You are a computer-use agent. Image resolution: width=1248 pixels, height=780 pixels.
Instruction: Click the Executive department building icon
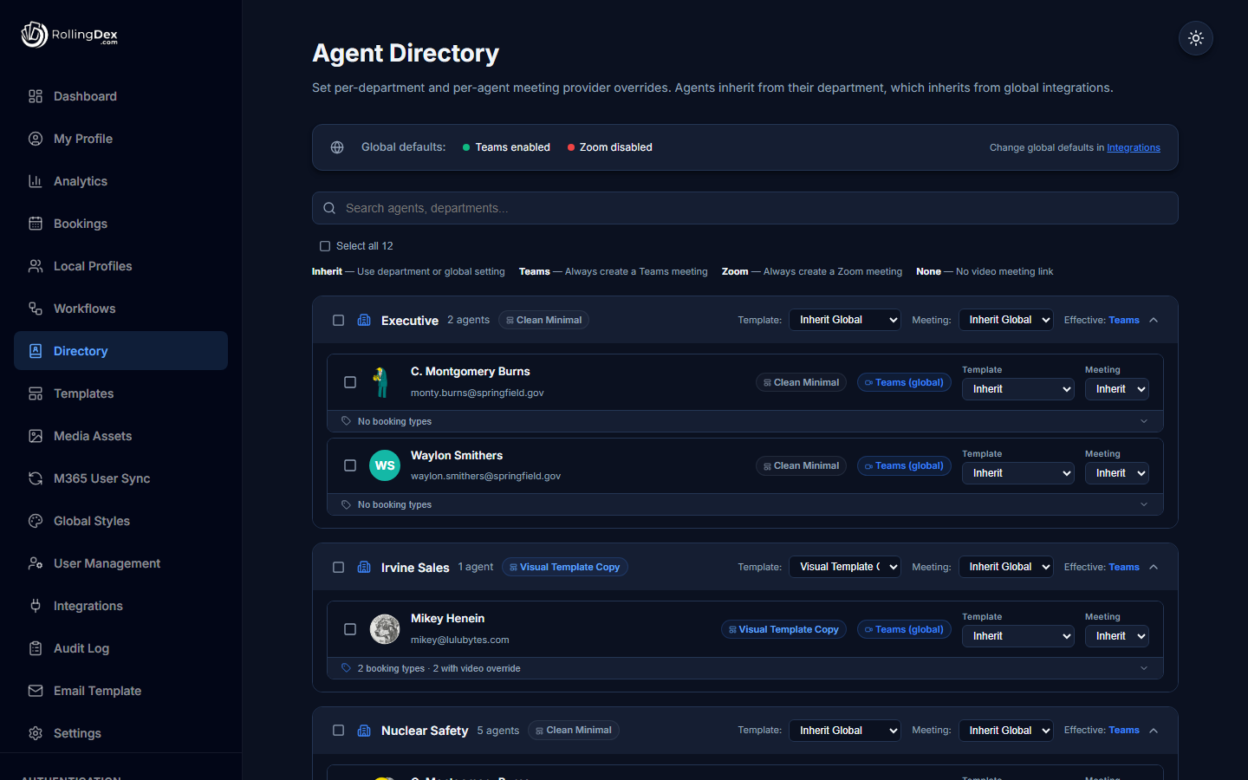click(x=364, y=321)
